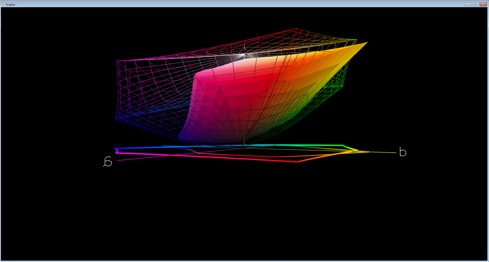Click the Grapher window title text

click(11, 4)
